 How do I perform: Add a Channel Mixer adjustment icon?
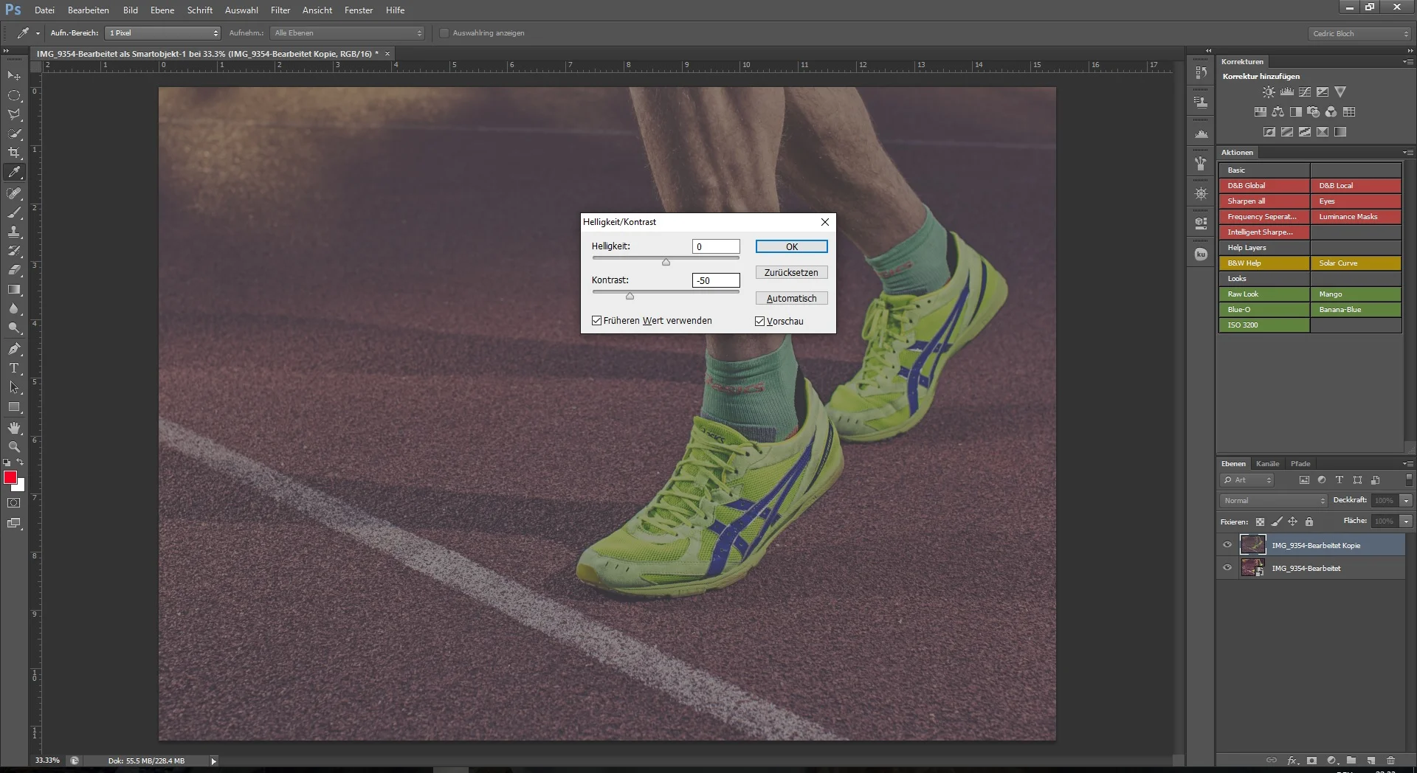1331,112
